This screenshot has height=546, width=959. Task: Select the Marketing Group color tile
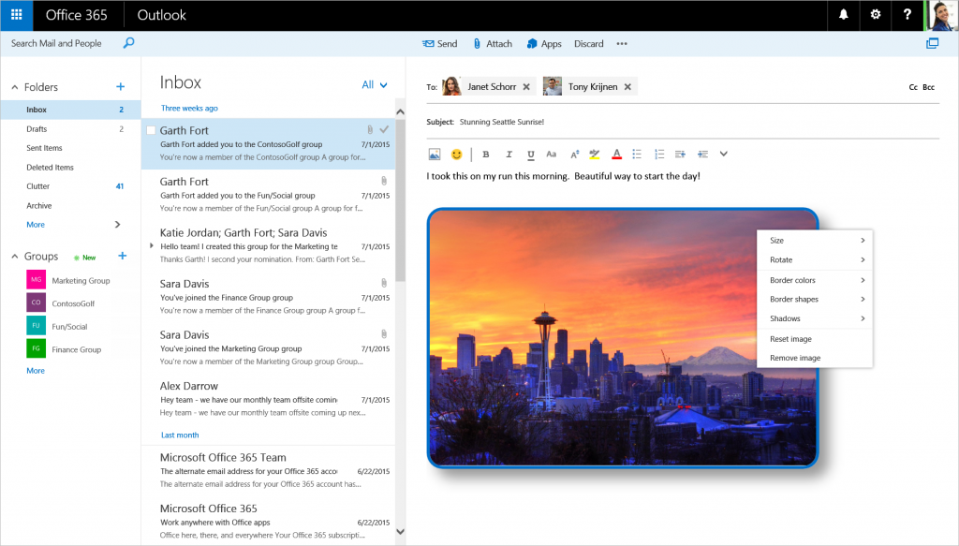tap(35, 279)
